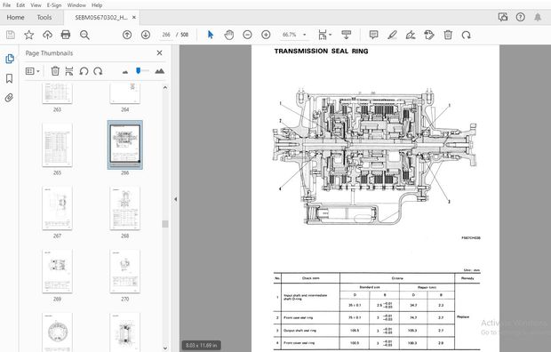Open the notifications bell

click(x=538, y=17)
